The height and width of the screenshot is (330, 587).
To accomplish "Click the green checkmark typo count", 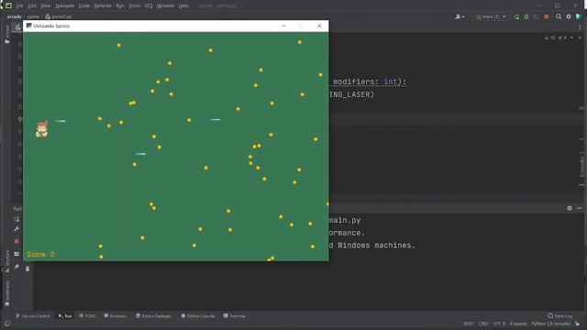I will [x=562, y=38].
